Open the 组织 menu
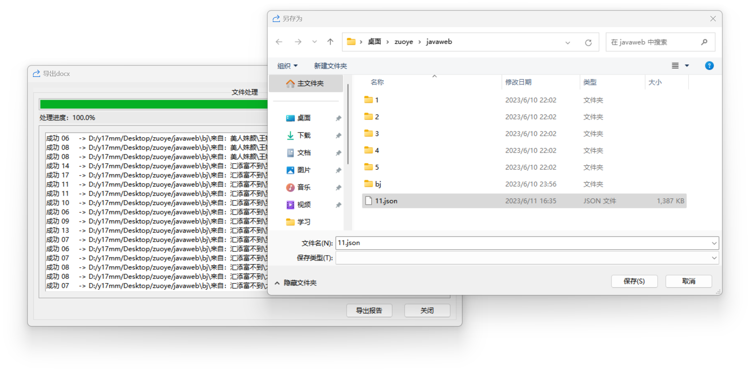The height and width of the screenshot is (378, 748). tap(287, 66)
